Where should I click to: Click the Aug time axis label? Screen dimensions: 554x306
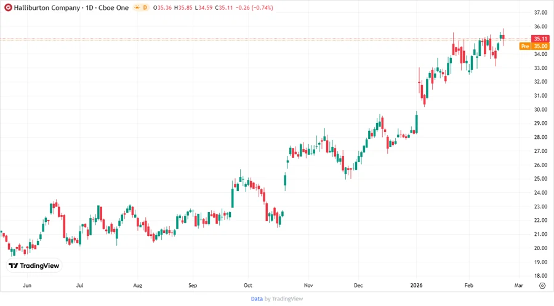pyautogui.click(x=137, y=285)
